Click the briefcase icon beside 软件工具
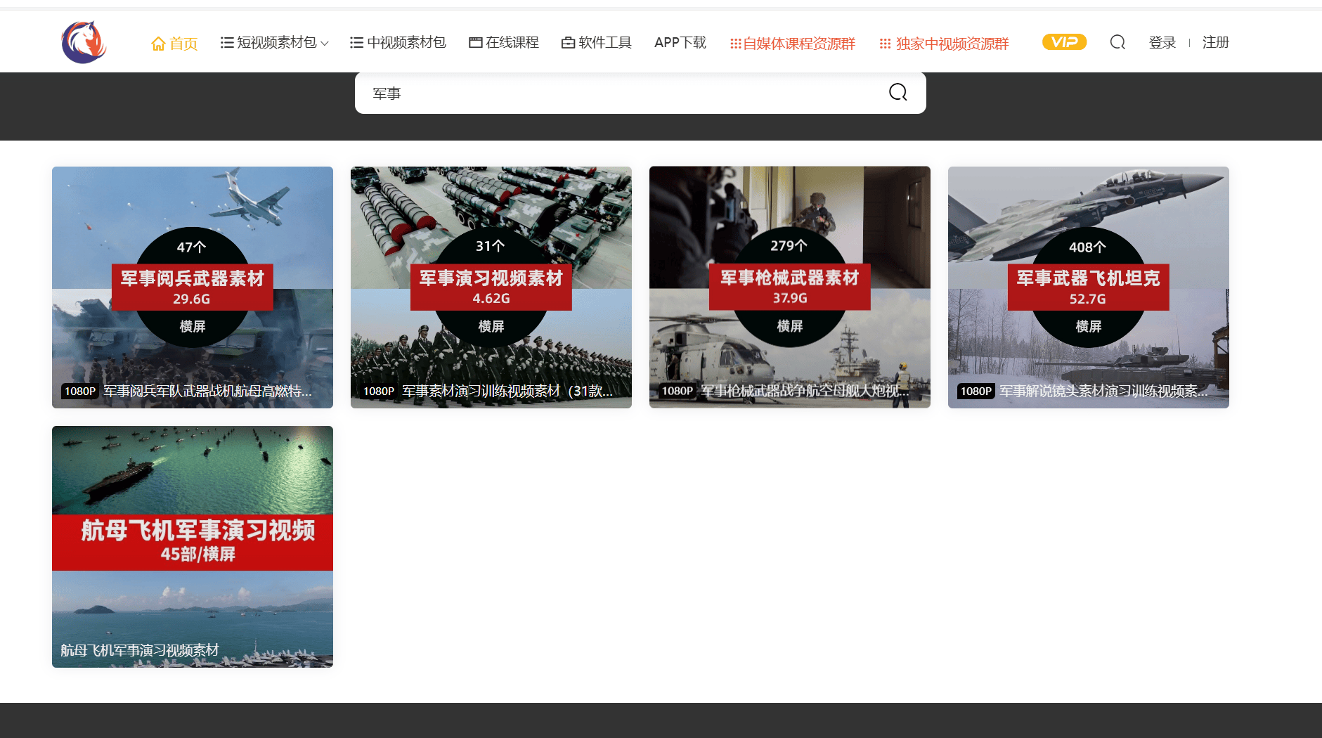1322x738 pixels. pos(568,43)
